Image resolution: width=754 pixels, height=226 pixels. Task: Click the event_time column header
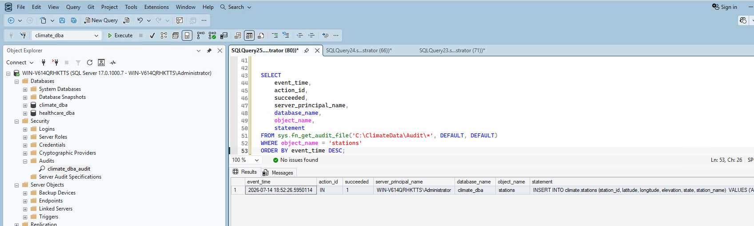click(281, 182)
